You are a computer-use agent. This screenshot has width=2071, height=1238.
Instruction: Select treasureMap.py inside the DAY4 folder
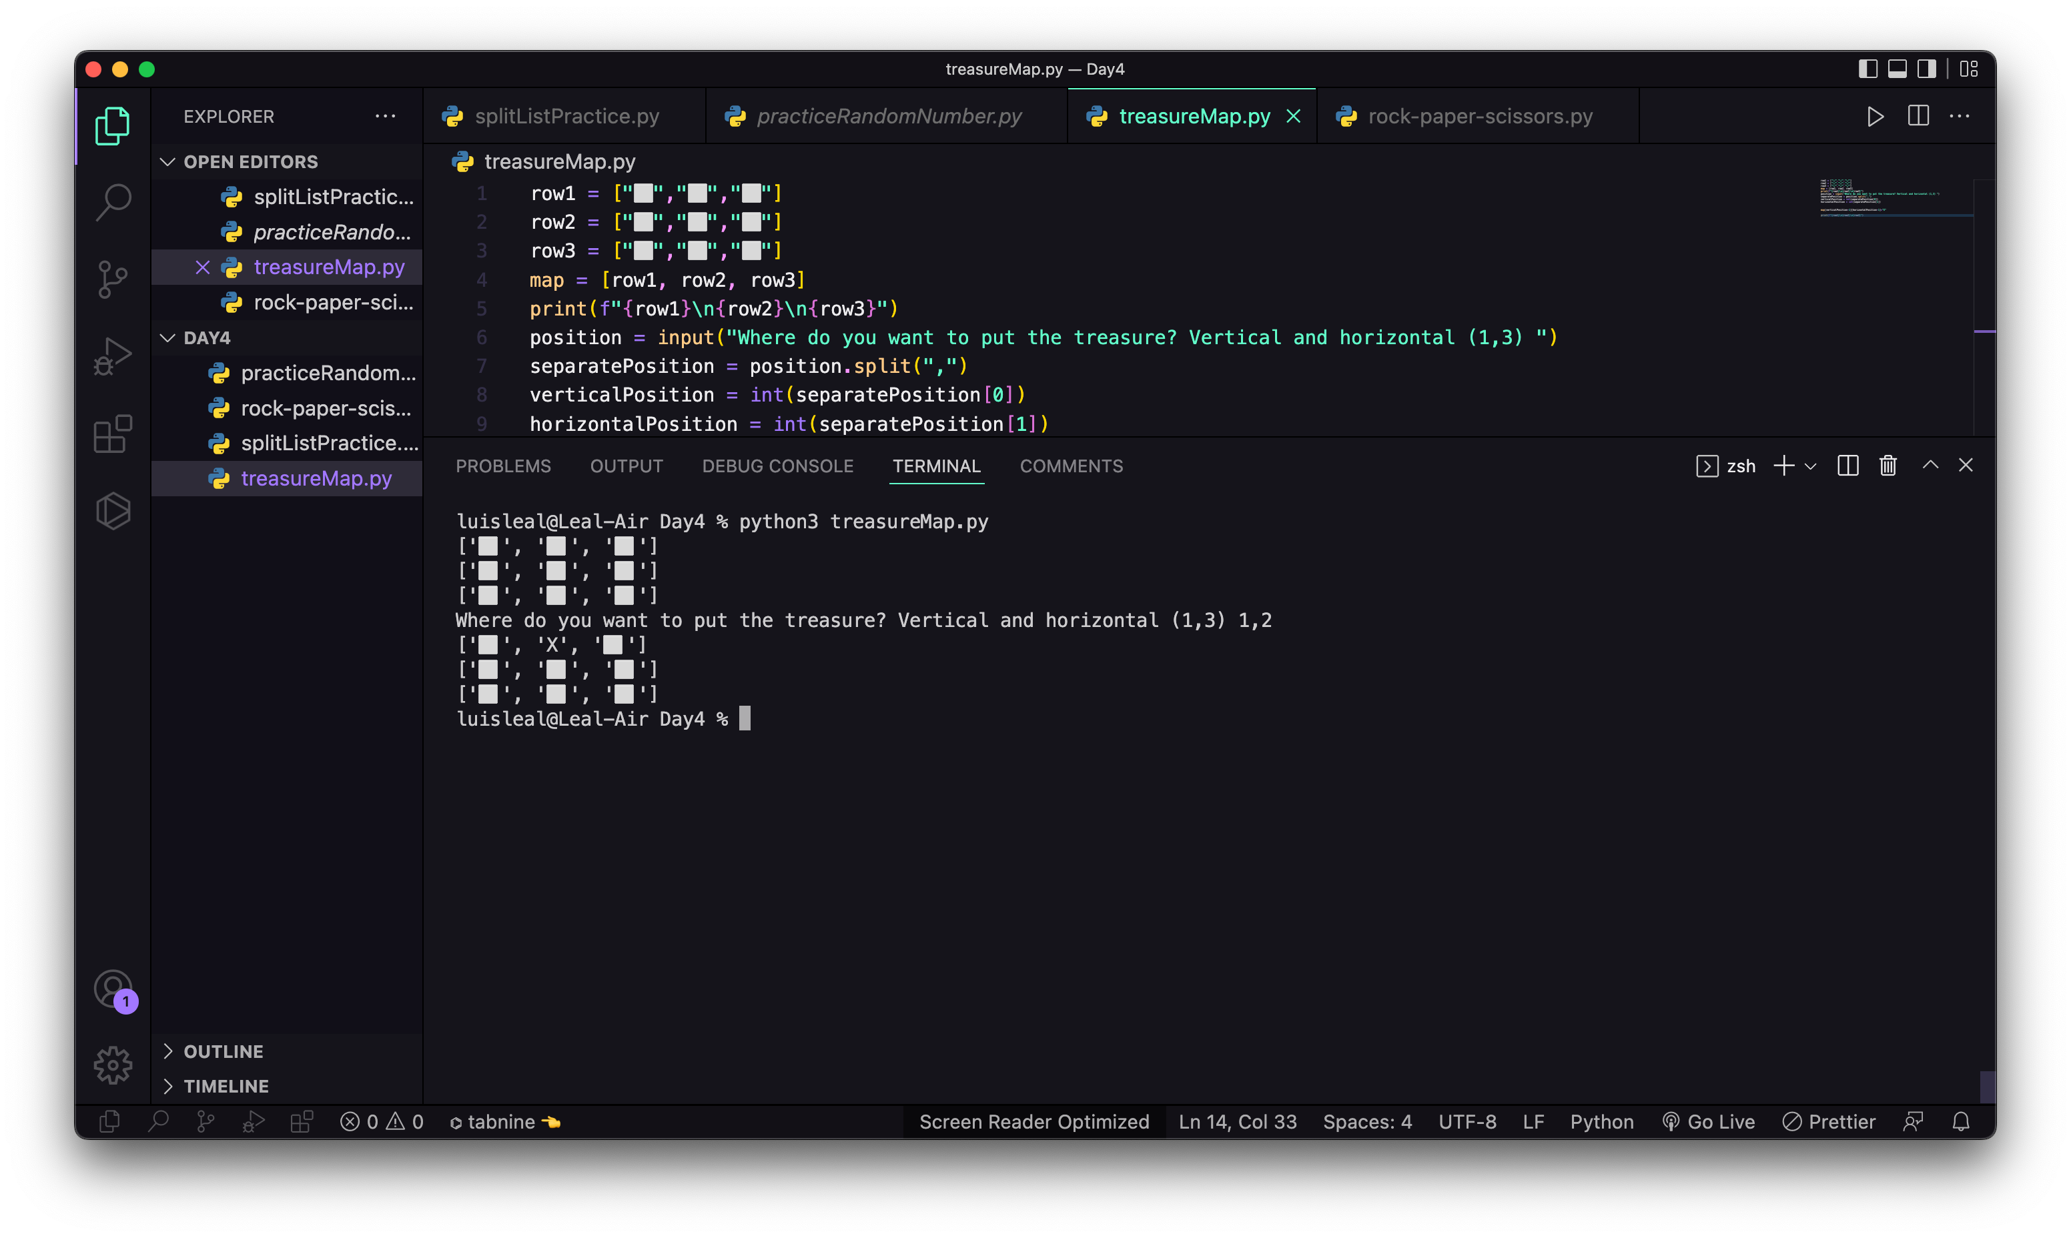pyautogui.click(x=316, y=478)
